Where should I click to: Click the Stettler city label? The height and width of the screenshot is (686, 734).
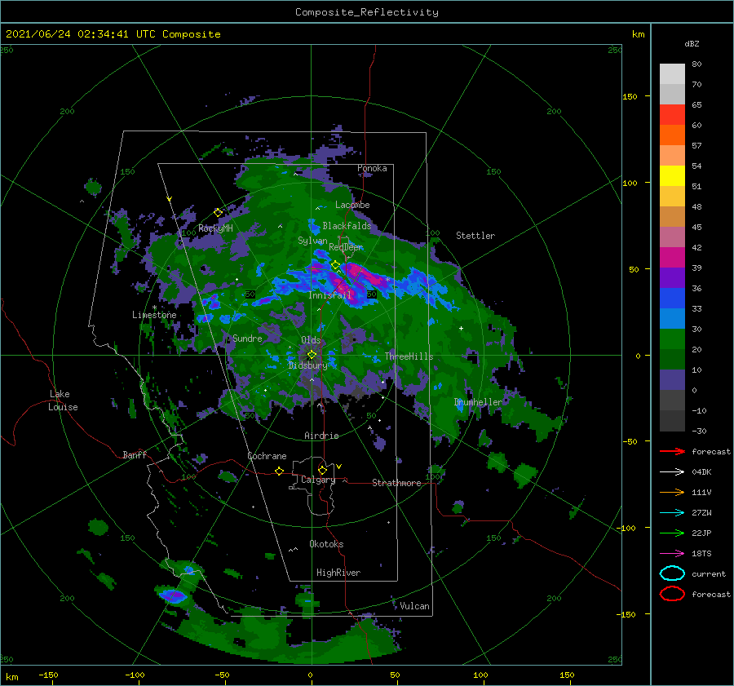(475, 236)
